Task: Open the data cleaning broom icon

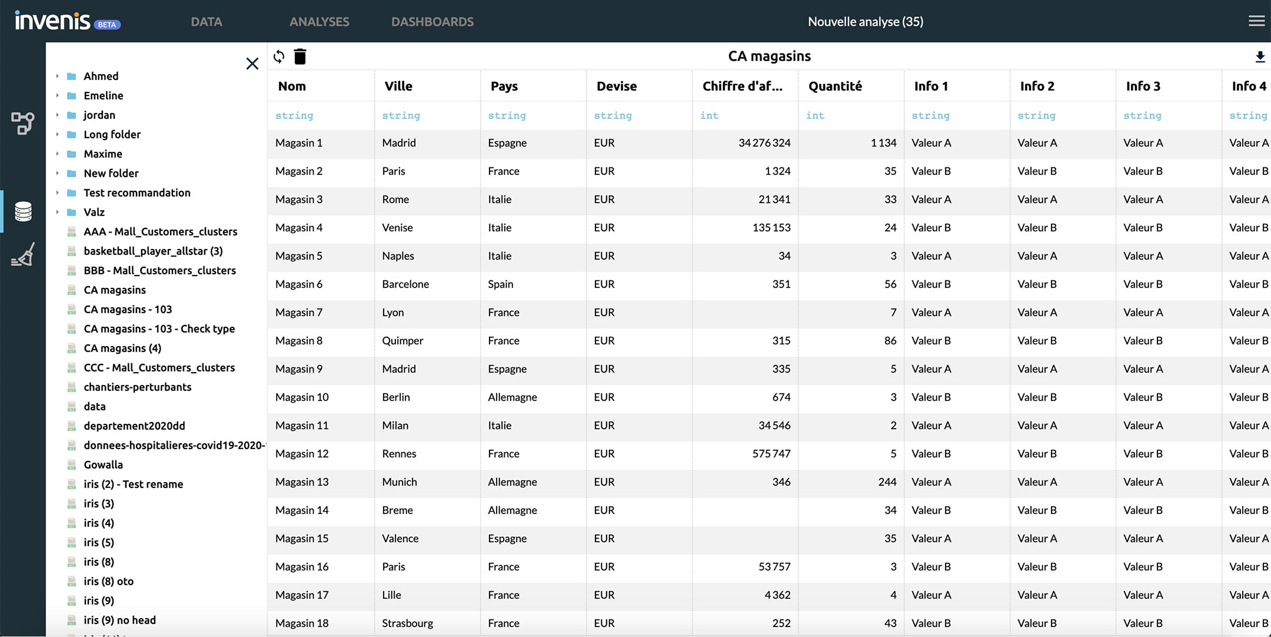Action: point(23,255)
